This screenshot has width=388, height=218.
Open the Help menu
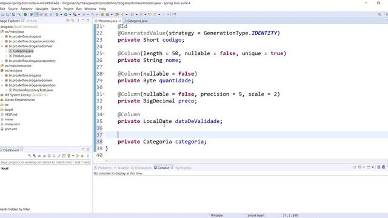click(102, 8)
